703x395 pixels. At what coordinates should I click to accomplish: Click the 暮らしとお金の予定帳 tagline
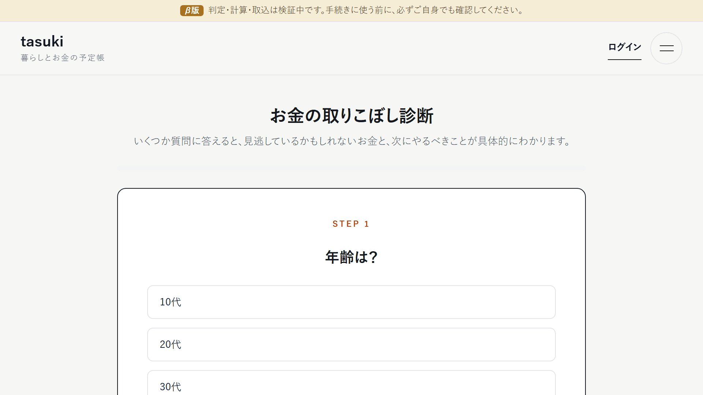63,58
